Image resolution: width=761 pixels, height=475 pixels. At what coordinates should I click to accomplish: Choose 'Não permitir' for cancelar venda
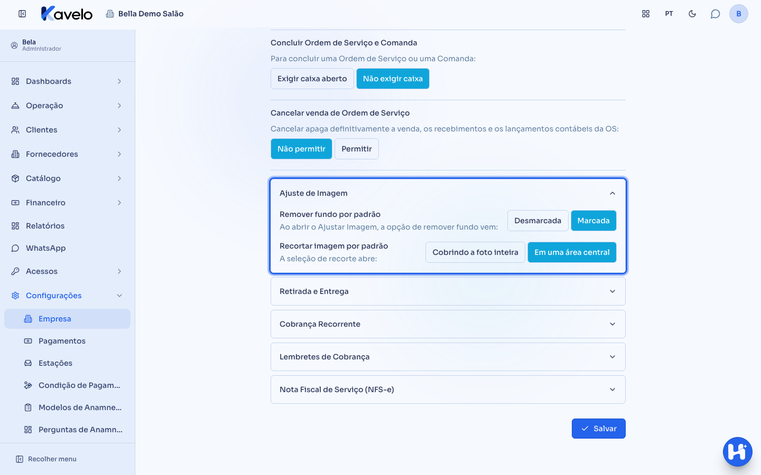[x=301, y=149]
